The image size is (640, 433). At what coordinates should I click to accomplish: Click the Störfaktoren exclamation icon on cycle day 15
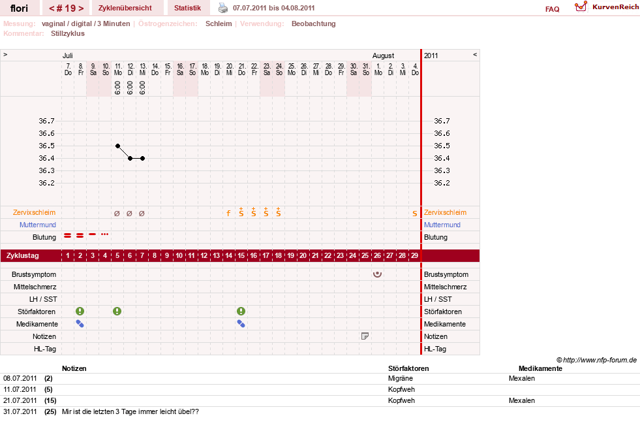pos(241,312)
